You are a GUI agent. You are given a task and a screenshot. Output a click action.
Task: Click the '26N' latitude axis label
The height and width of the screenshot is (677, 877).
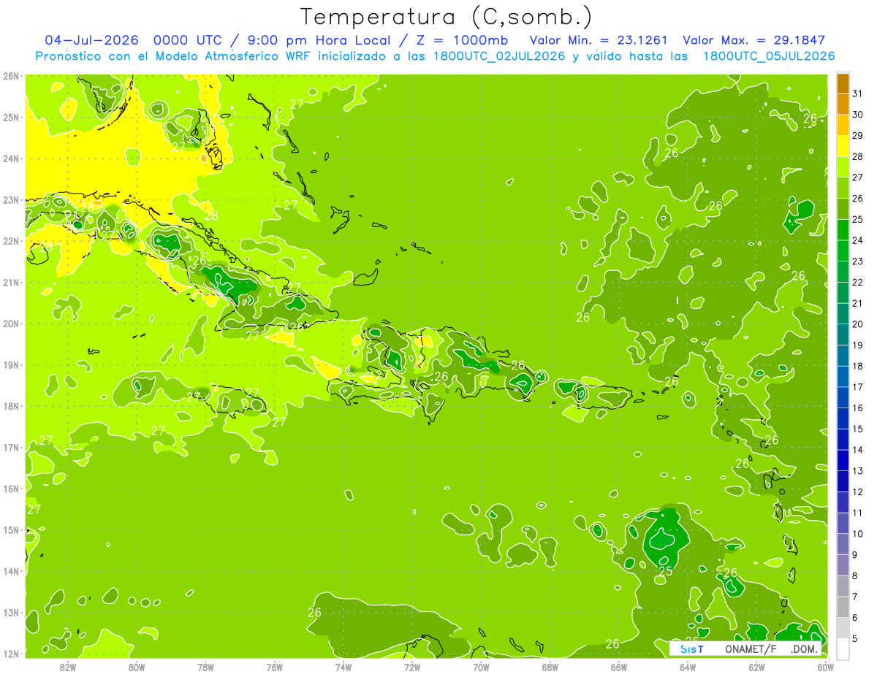[10, 76]
